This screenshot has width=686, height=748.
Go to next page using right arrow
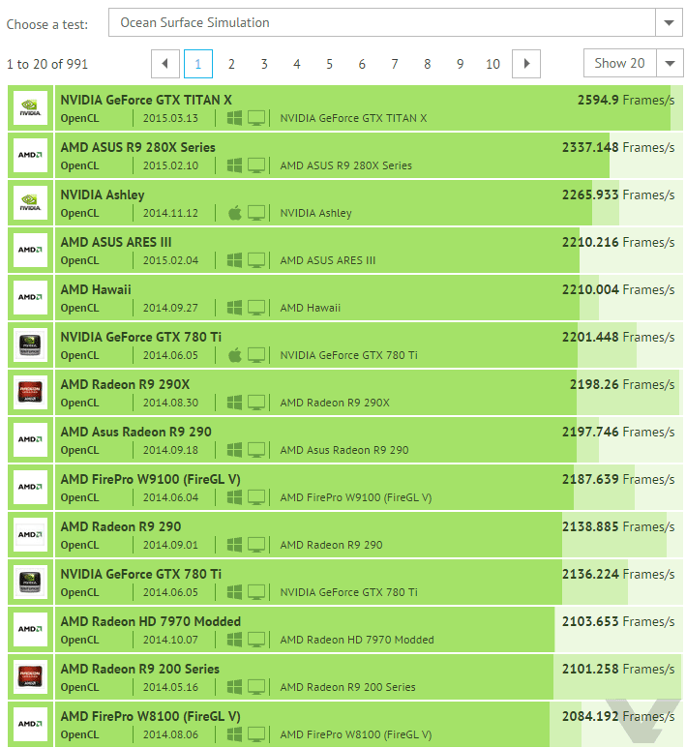(526, 64)
